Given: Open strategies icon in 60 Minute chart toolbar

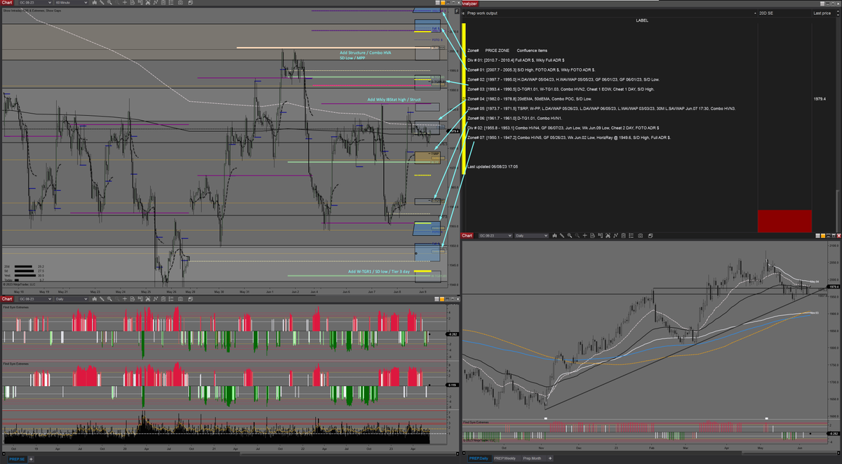Looking at the screenshot, I should coord(156,4).
